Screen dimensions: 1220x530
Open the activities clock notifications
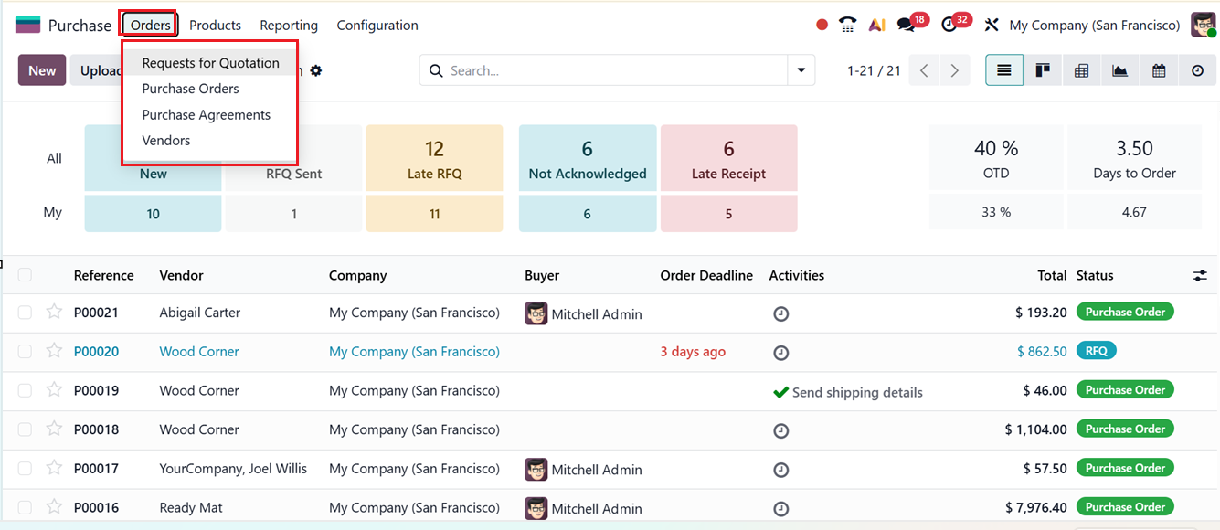949,22
